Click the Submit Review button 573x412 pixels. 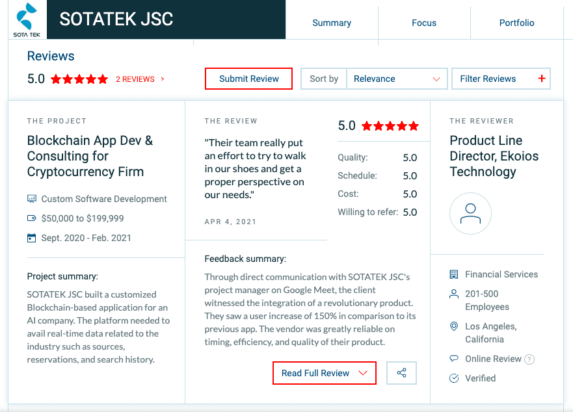(x=248, y=78)
